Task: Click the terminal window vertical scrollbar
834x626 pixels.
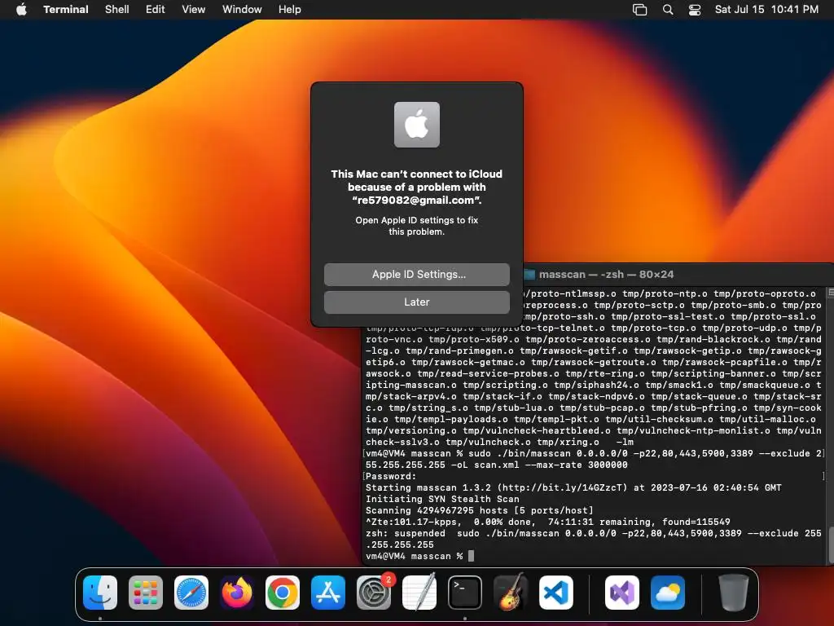Action: pos(831,545)
